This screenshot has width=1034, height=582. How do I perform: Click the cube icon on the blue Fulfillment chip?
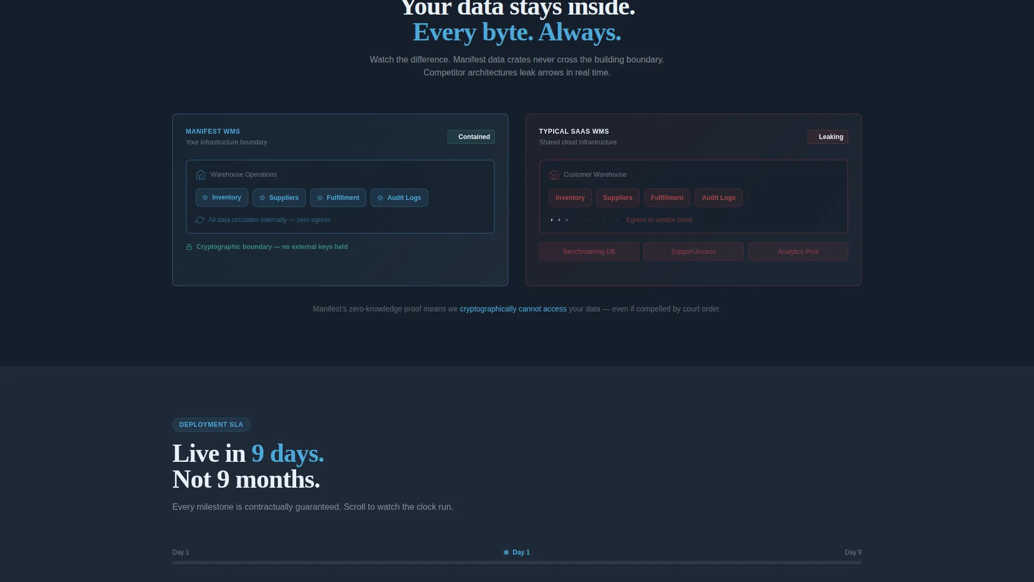coord(320,198)
